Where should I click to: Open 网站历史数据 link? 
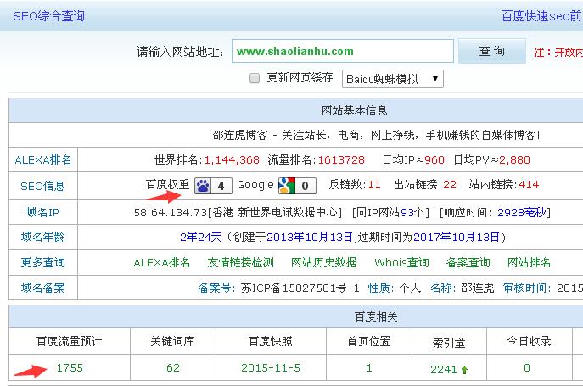(323, 262)
